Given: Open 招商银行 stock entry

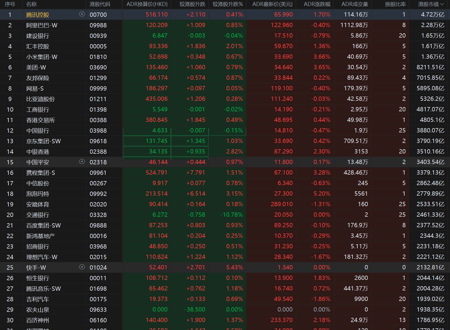Looking at the screenshot, I should [38, 246].
